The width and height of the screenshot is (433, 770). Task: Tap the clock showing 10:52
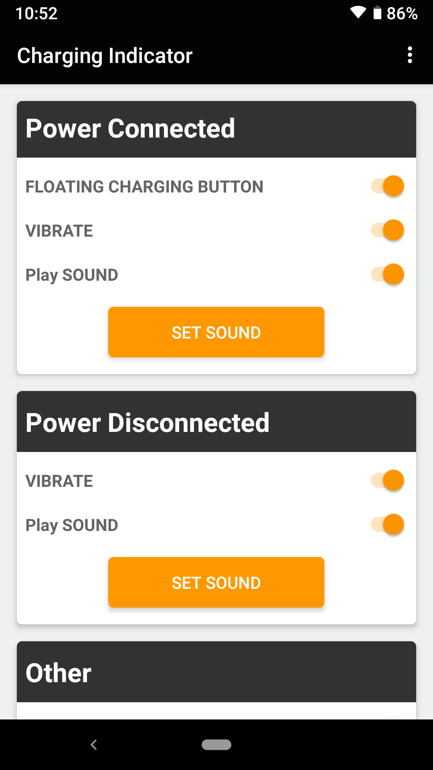click(36, 13)
